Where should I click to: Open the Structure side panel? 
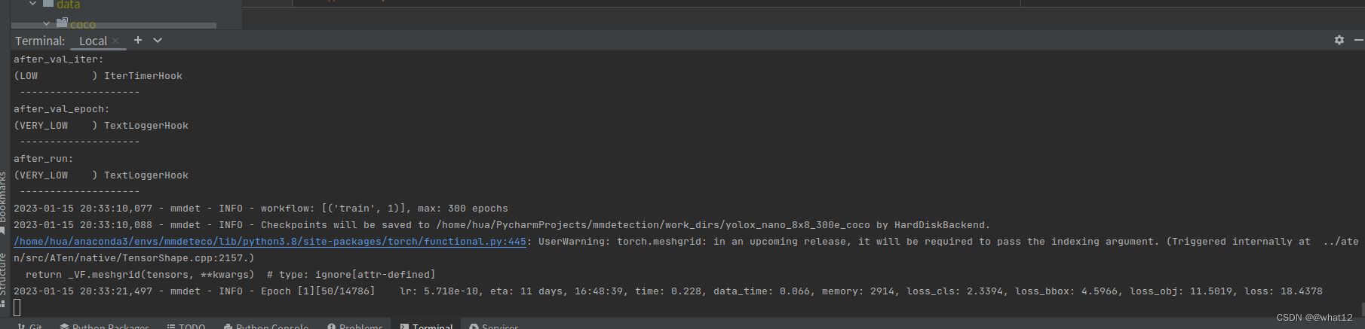[4, 279]
